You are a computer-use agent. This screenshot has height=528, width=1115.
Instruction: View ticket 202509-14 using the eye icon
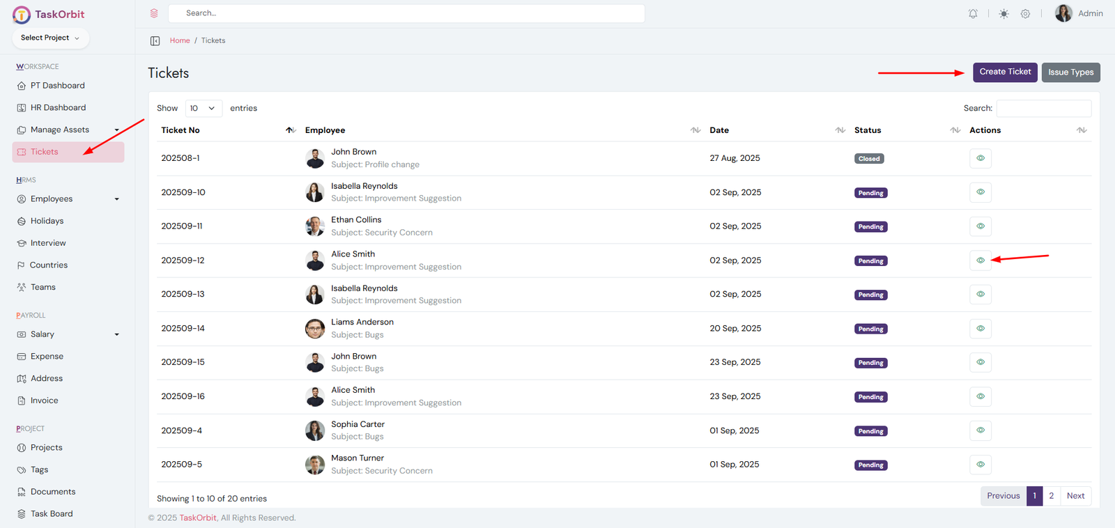[980, 329]
